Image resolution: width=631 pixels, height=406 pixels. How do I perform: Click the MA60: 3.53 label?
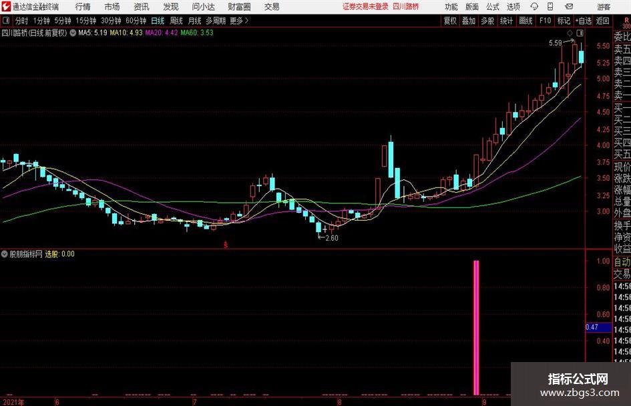[197, 33]
